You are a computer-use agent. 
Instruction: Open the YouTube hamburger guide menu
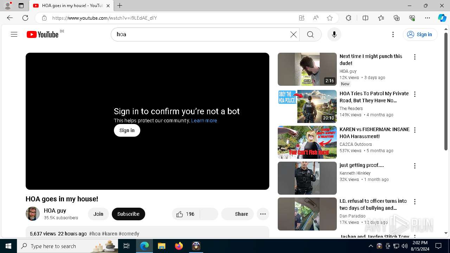point(14,34)
